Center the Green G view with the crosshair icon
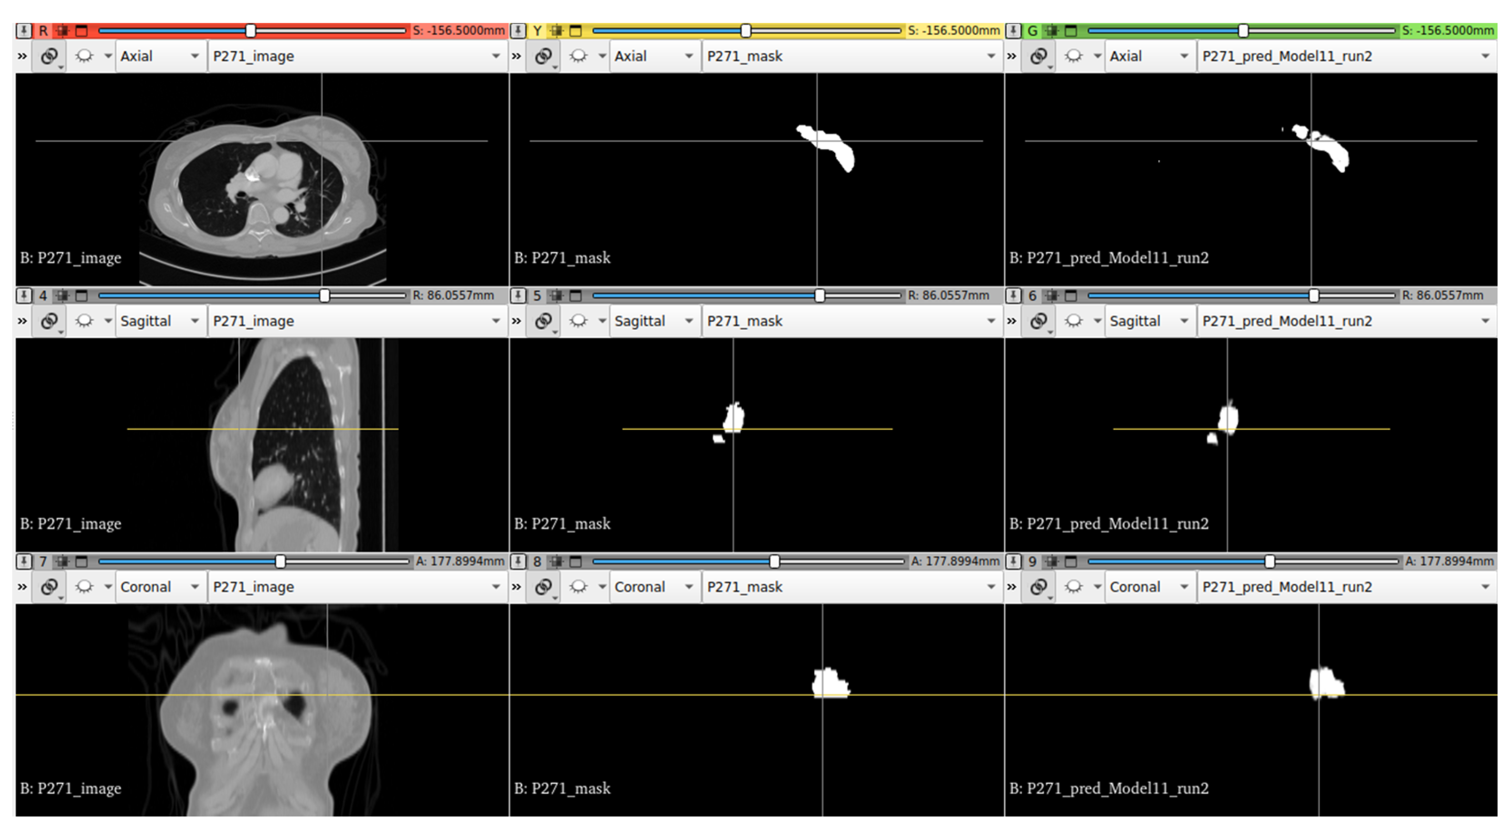 pyautogui.click(x=1053, y=30)
